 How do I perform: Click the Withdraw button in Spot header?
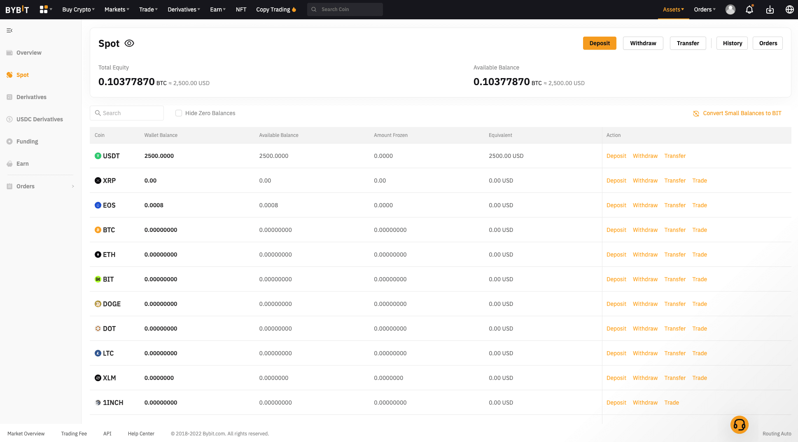coord(643,43)
